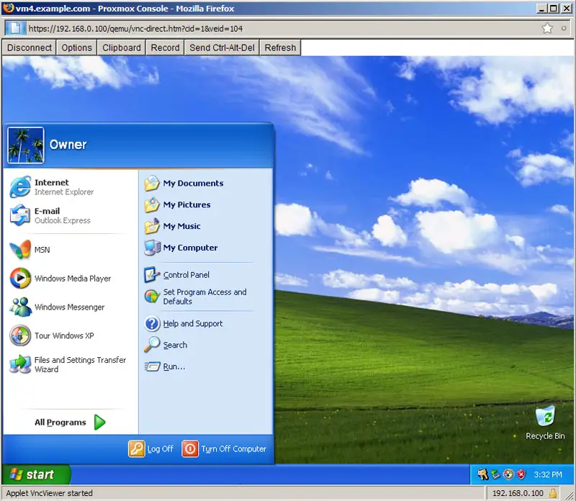Open the Options button in console toolbar
The height and width of the screenshot is (501, 576).
point(76,48)
